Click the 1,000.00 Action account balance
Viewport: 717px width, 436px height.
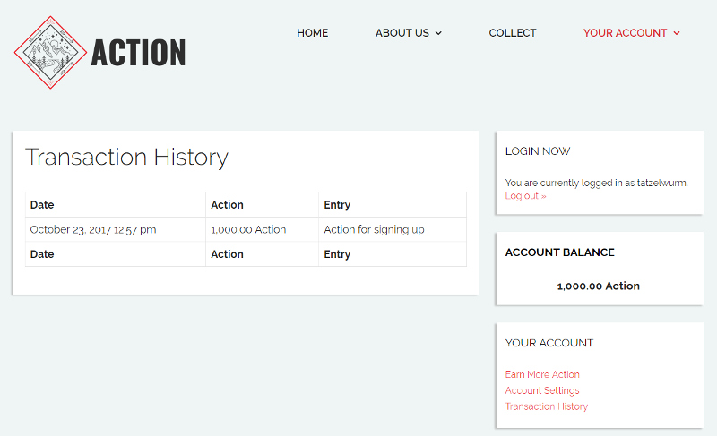point(598,286)
